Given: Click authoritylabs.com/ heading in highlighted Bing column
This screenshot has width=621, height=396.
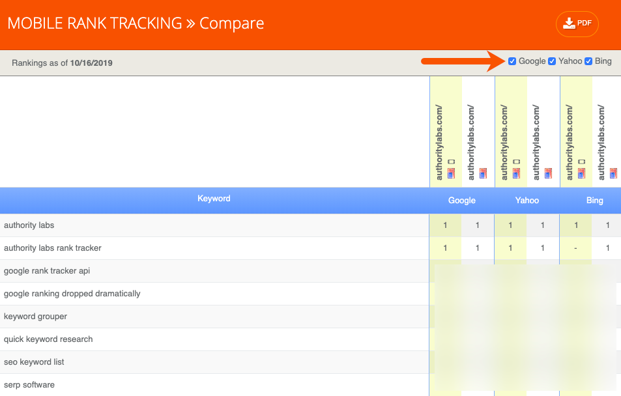Looking at the screenshot, I should click(569, 143).
